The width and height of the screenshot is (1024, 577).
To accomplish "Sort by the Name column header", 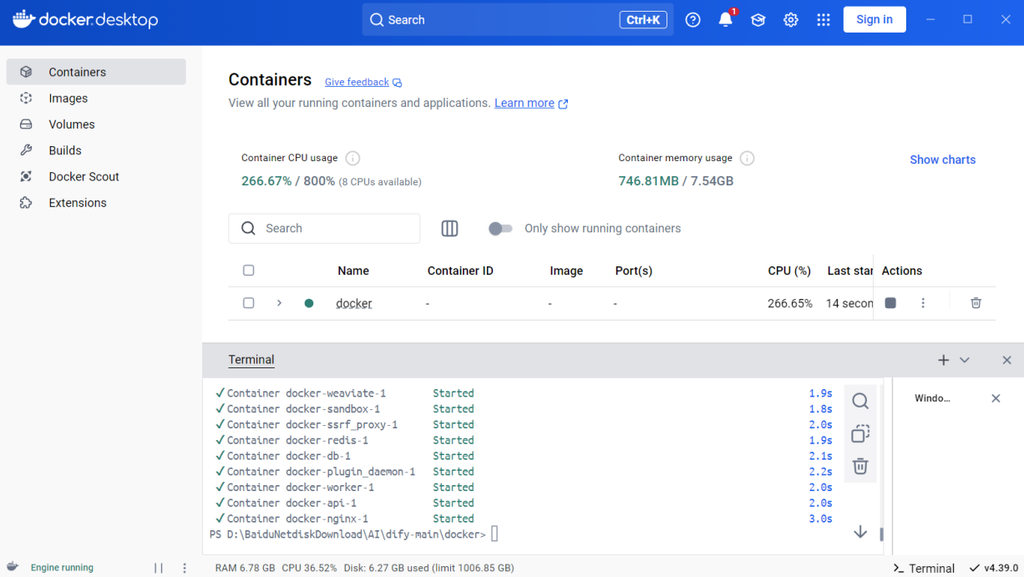I will click(353, 271).
